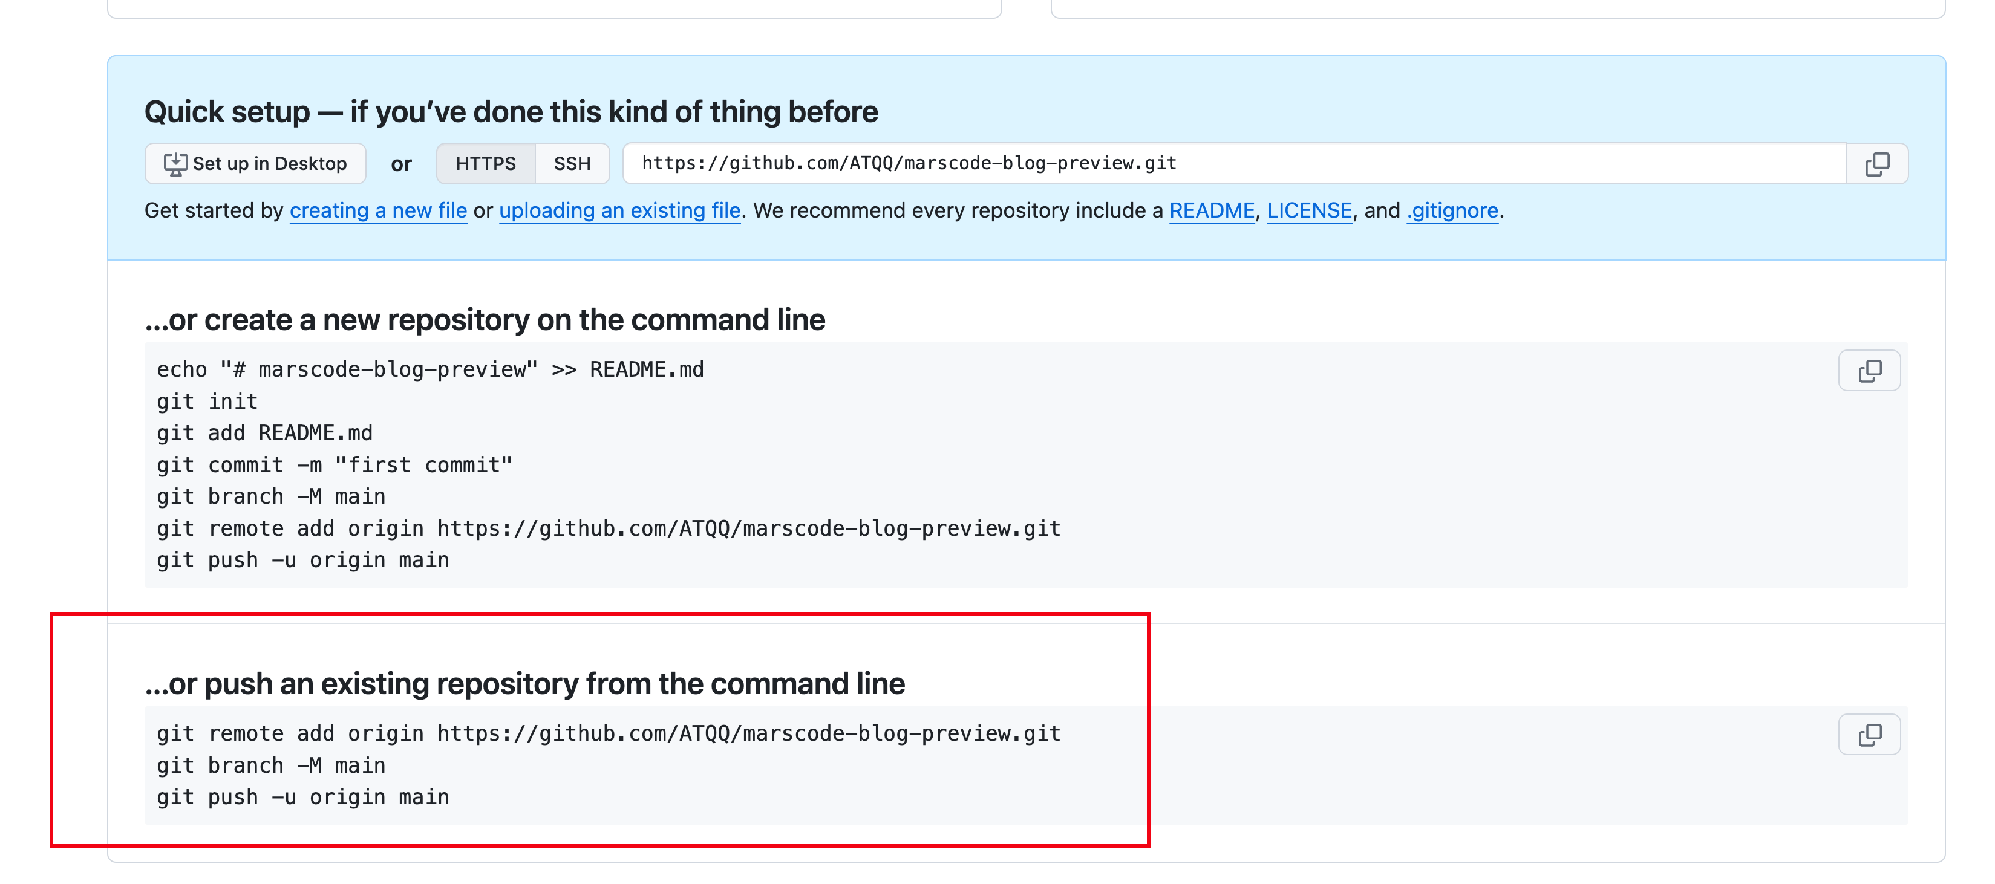
Task: Click the desktop download icon
Action: [175, 163]
